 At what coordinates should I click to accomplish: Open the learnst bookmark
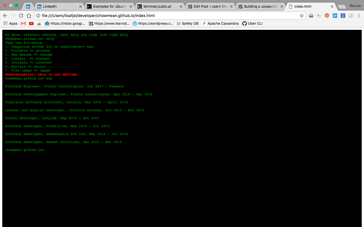coord(109,24)
